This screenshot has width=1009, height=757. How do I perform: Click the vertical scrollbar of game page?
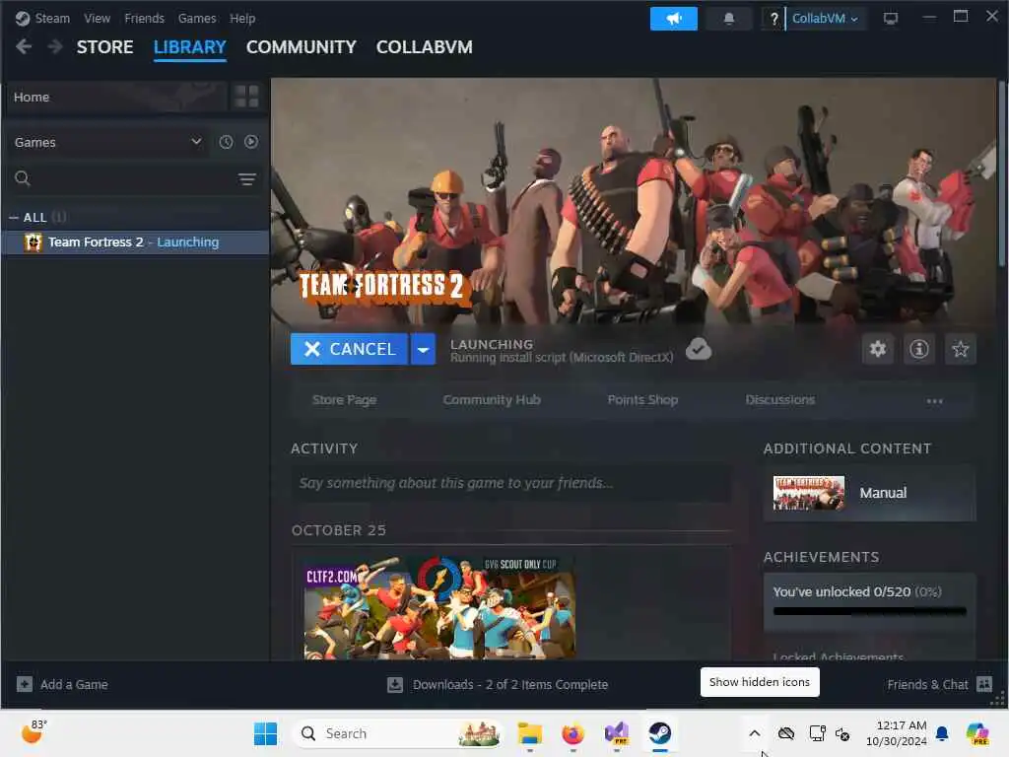pyautogui.click(x=1001, y=173)
